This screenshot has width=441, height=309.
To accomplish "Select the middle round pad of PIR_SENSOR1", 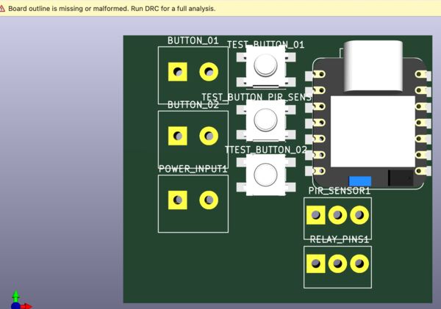I will pyautogui.click(x=337, y=215).
